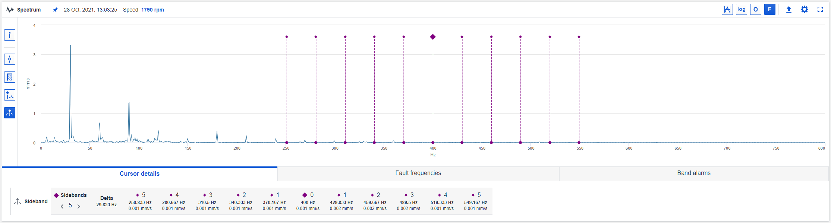Switch x-axis to orders with the O button
Screen dimensions: 831x223
point(755,9)
